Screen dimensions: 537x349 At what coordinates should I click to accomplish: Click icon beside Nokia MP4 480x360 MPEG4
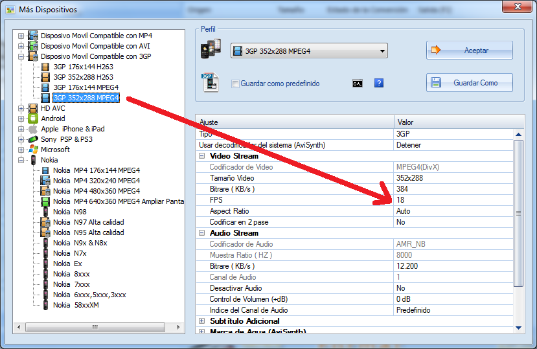(45, 191)
